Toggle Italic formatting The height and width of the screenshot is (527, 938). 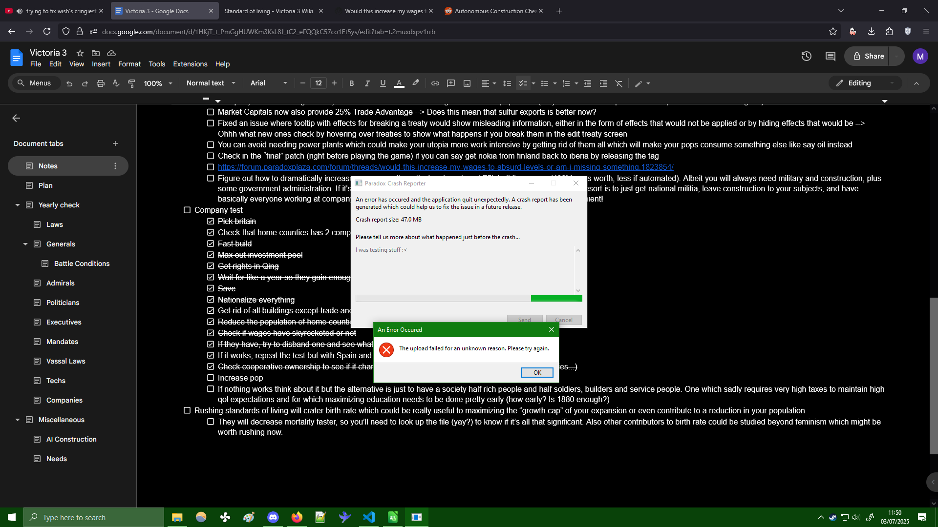(x=367, y=83)
